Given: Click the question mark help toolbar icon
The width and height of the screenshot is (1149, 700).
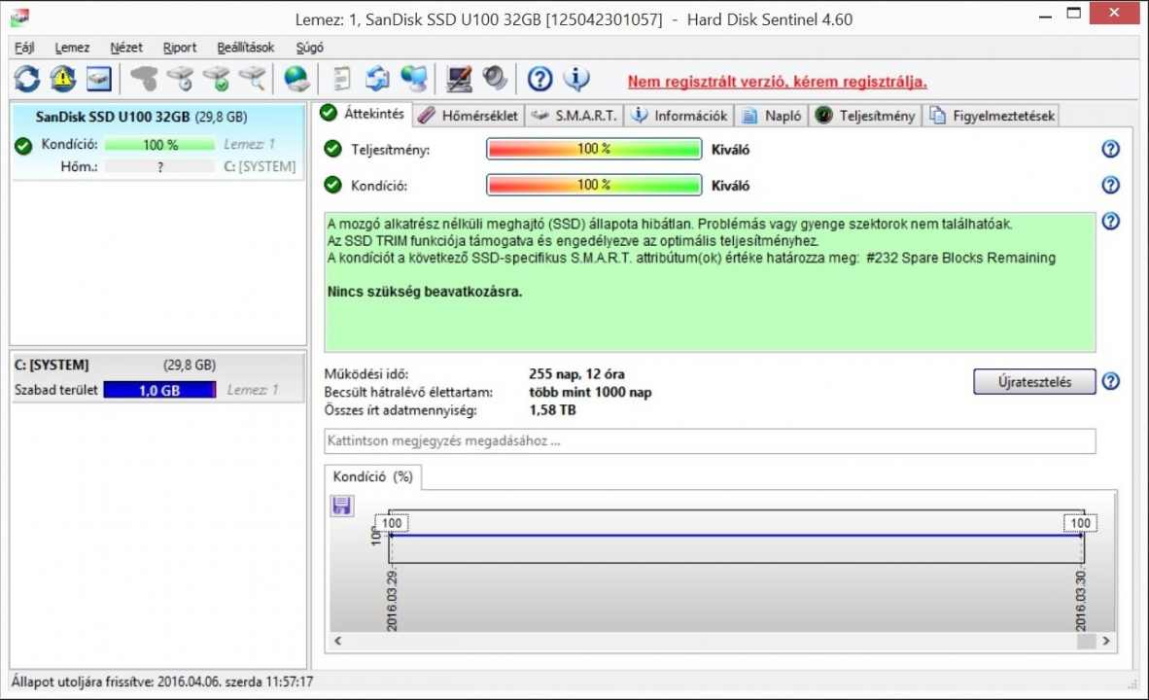Looking at the screenshot, I should 540,79.
